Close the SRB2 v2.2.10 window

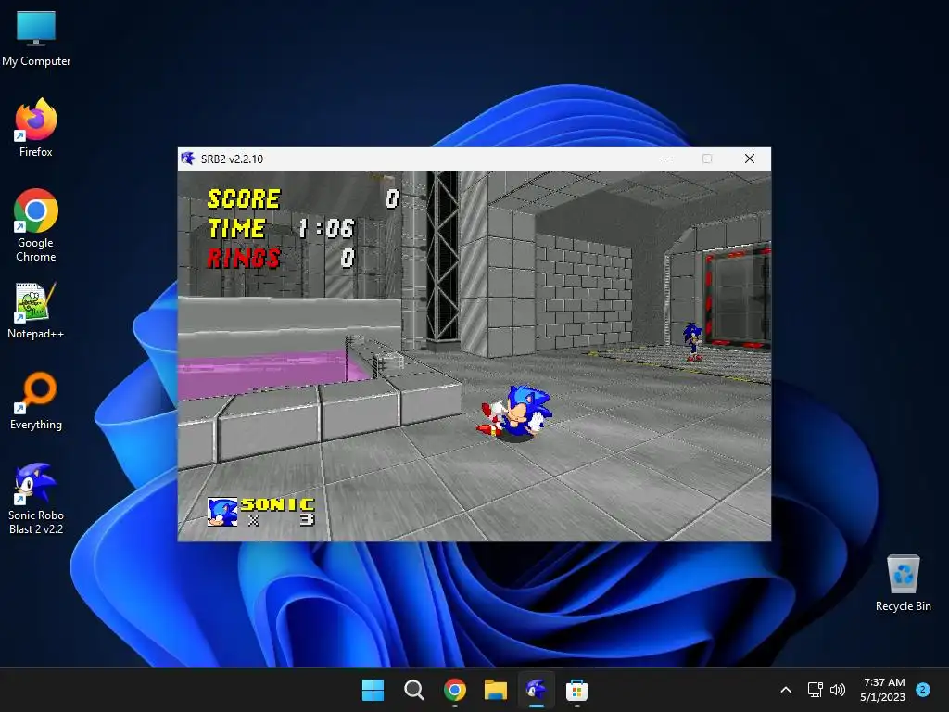(x=749, y=159)
